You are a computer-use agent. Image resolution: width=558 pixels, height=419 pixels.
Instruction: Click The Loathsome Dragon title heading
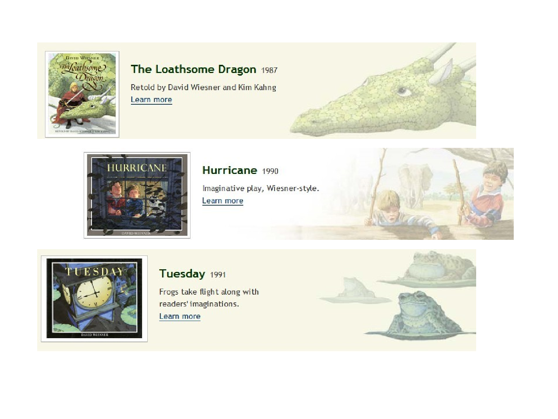coord(193,69)
